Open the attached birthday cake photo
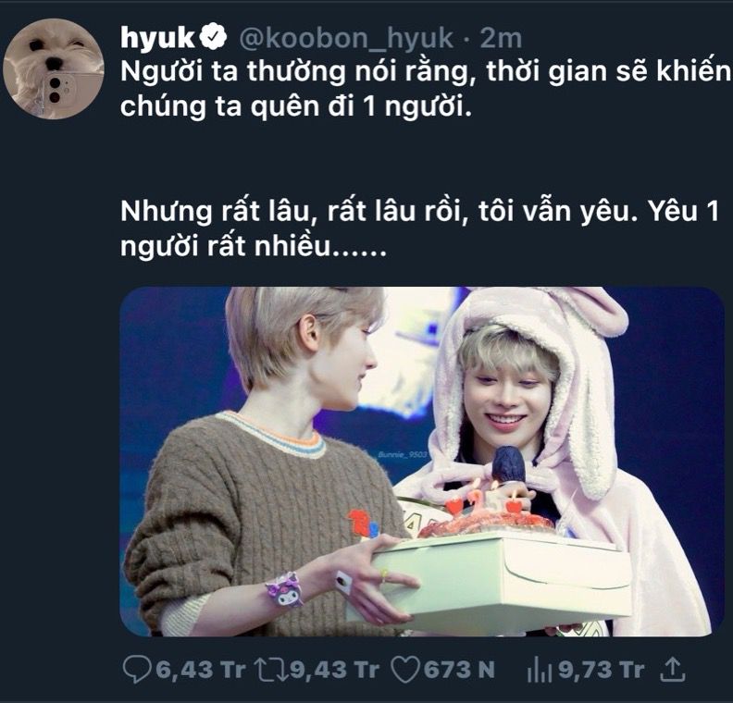Screen dimensions: 733x703 point(422,462)
